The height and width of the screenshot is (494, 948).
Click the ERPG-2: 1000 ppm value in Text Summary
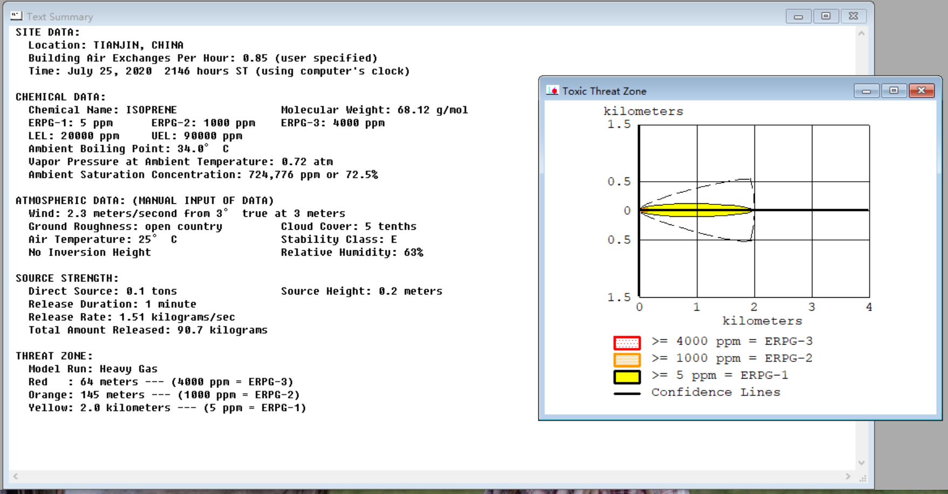click(x=203, y=123)
